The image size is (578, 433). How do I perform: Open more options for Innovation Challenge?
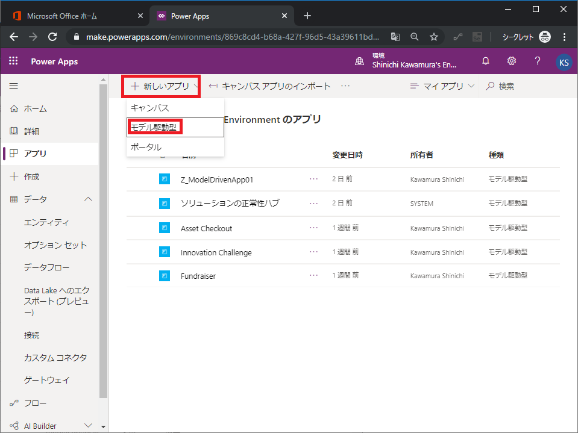(x=313, y=252)
